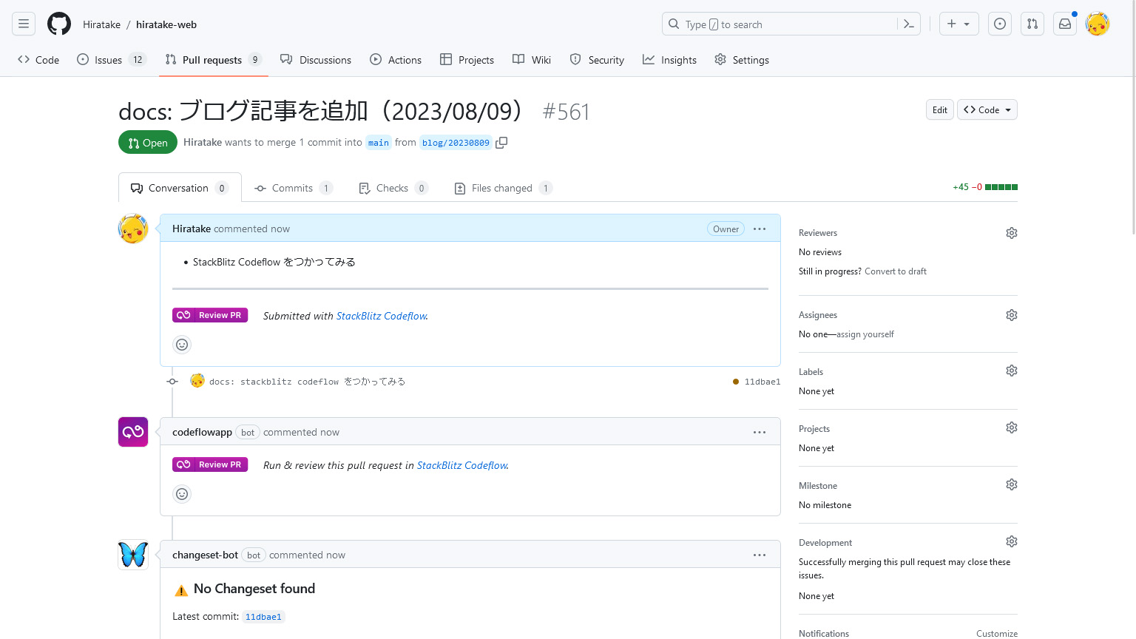The height and width of the screenshot is (639, 1136).
Task: Go to GitHub homepage logo
Action: pos(59,24)
